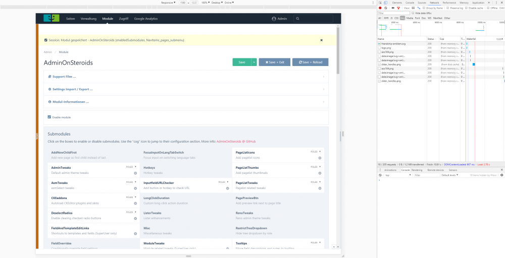Open the Roles dropdown for CKEaddons
Image resolution: width=505 pixels, height=258 pixels.
click(x=131, y=197)
